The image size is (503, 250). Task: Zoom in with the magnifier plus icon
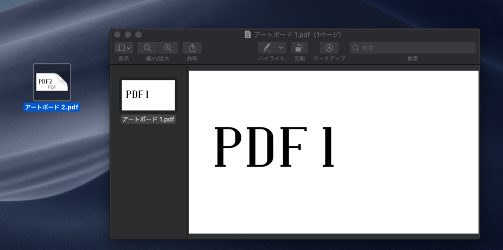168,48
